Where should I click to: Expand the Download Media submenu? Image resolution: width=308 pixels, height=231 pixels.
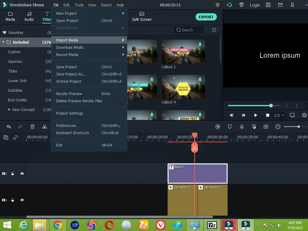coord(89,47)
